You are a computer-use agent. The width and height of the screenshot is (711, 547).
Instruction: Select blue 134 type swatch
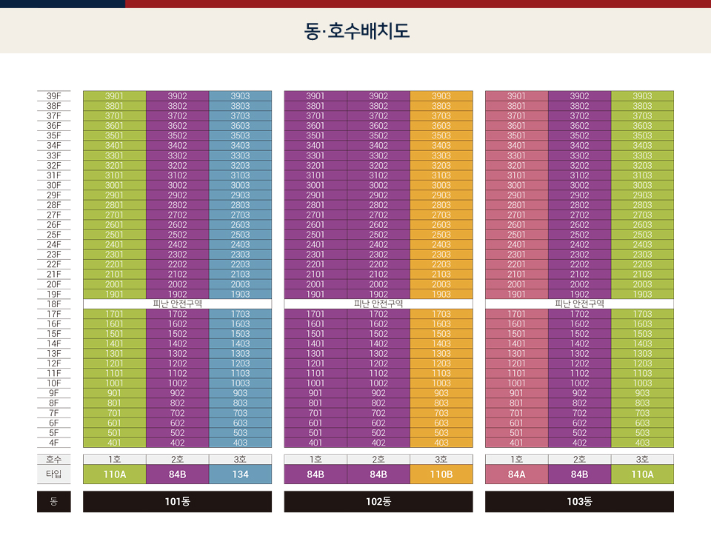coord(240,474)
